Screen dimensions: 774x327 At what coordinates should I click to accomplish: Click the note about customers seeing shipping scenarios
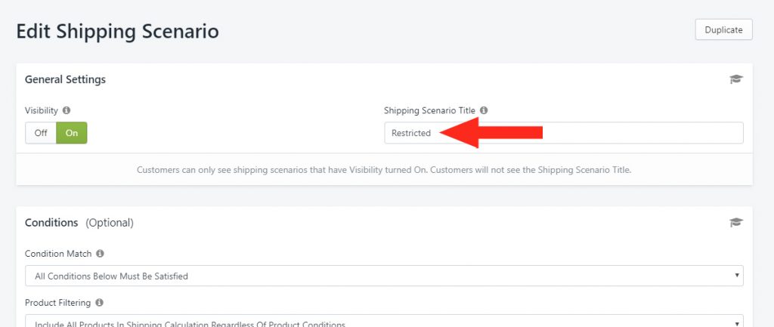(384, 170)
